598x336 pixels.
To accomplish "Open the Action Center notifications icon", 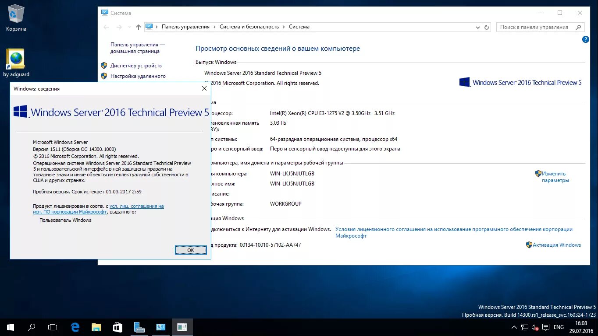I will point(546,327).
